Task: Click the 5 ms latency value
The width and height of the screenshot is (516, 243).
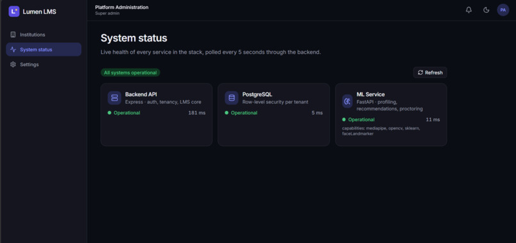Action: pyautogui.click(x=318, y=113)
